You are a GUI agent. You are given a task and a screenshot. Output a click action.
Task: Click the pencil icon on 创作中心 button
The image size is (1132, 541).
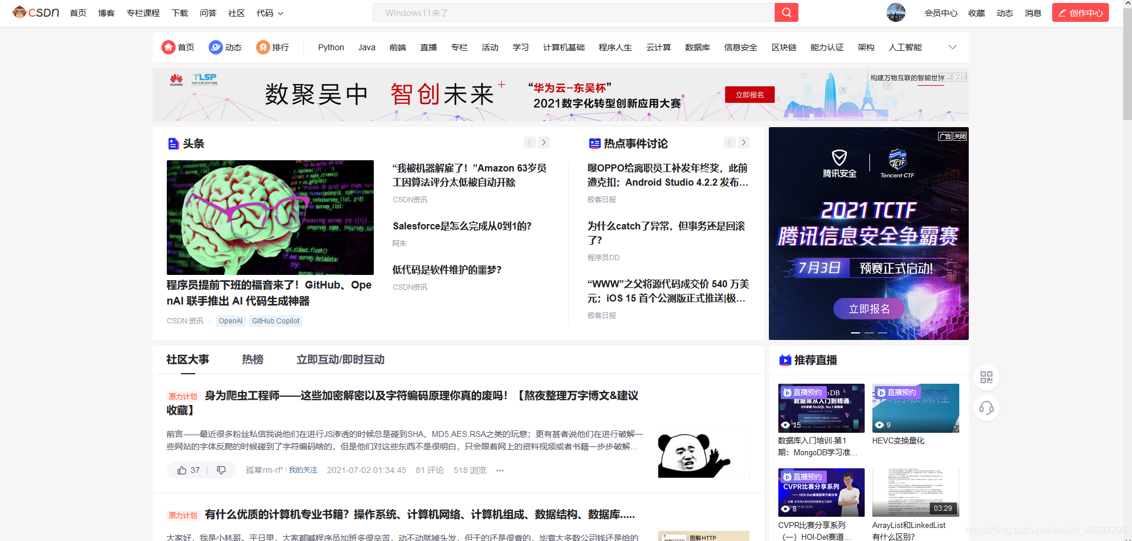(1062, 13)
